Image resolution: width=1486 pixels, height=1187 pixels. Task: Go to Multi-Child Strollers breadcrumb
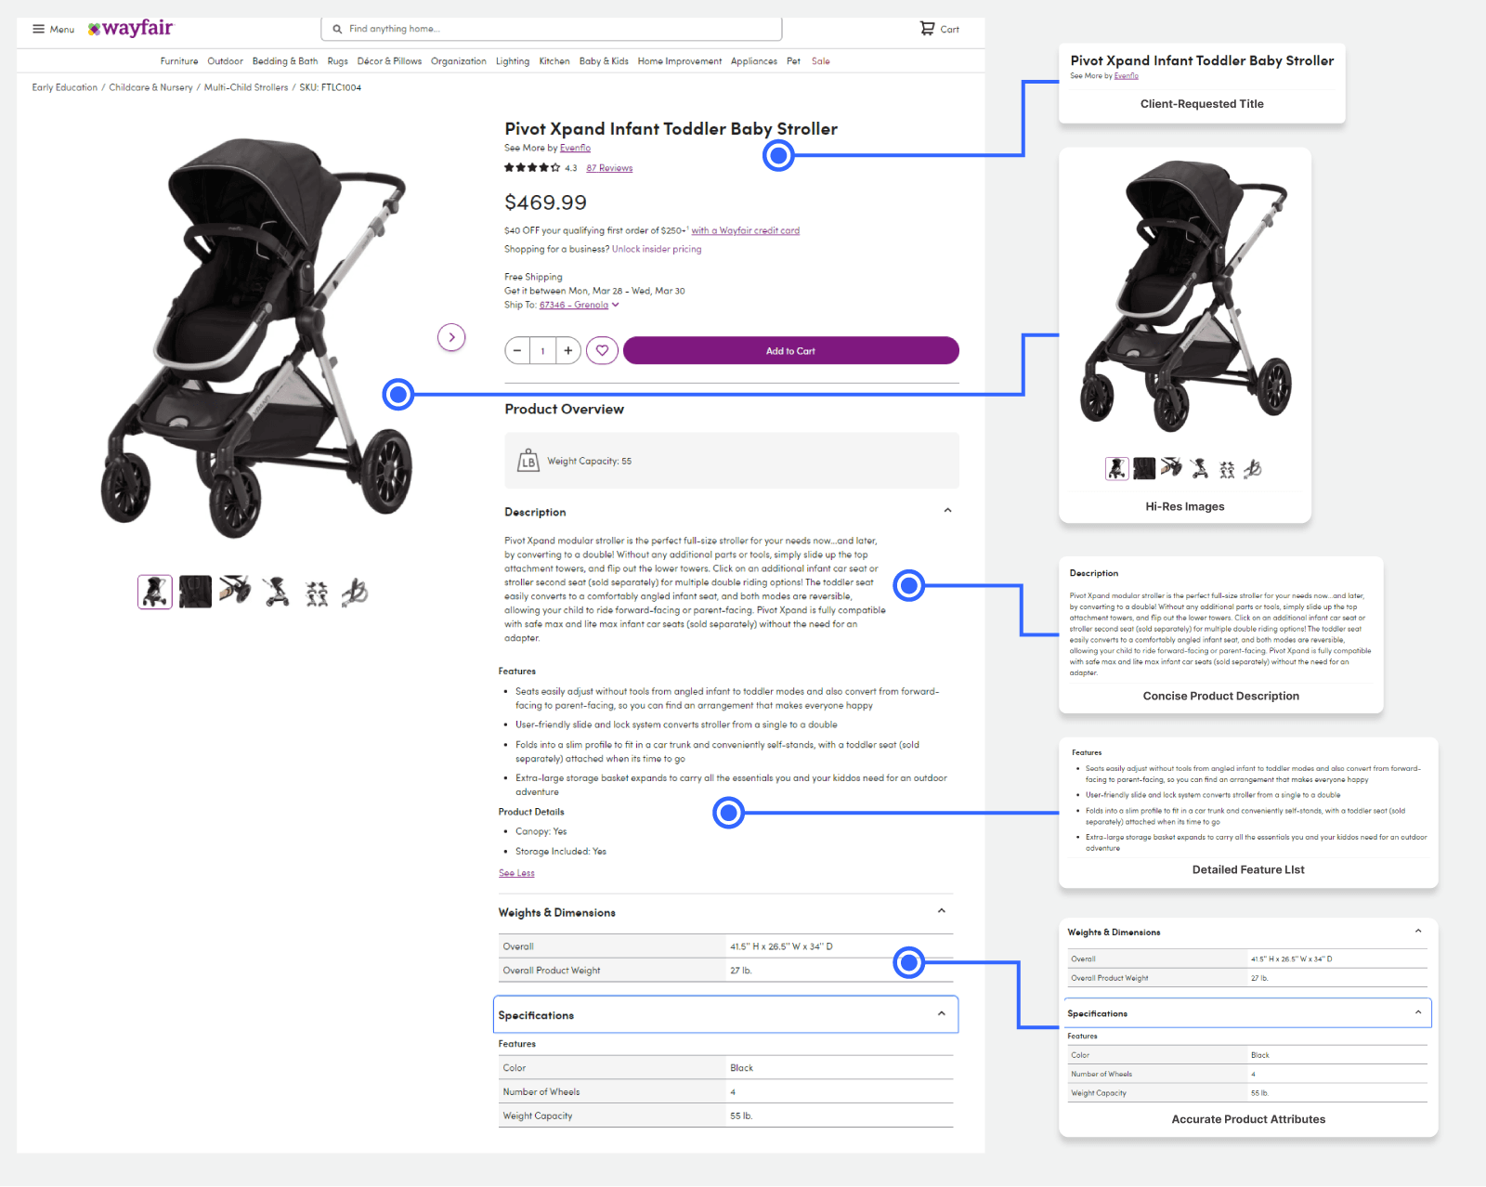point(246,87)
